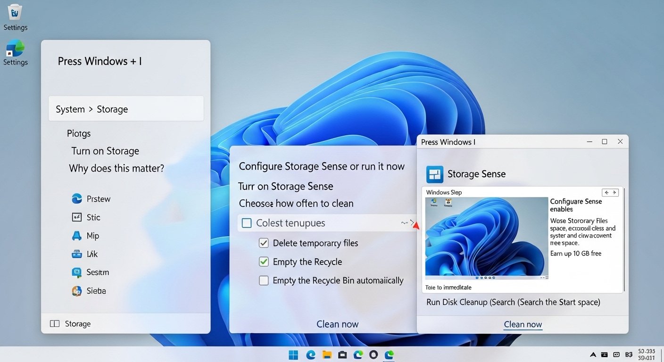The height and width of the screenshot is (362, 664).
Task: Click Configure Storage Sense or run it now heading
Action: tap(322, 166)
